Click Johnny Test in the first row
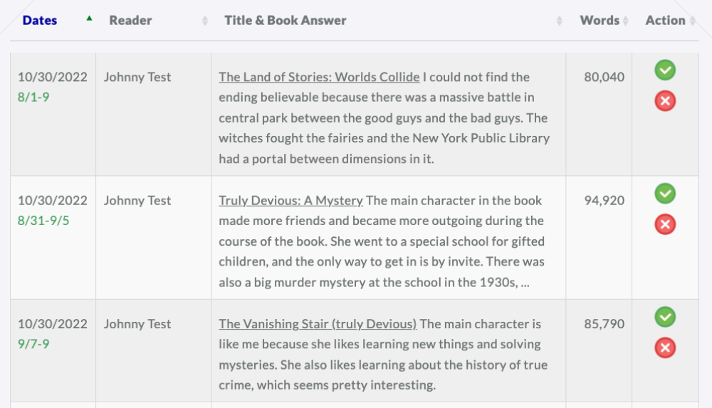 click(x=137, y=77)
